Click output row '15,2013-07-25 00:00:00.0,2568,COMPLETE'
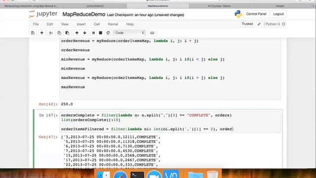This screenshot has height=178, width=316. tap(112, 155)
